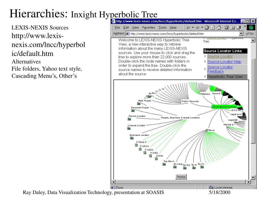This screenshot has width=269, height=201.
Task: Click the vertical scrollbar up arrow
Action: coord(253,40)
